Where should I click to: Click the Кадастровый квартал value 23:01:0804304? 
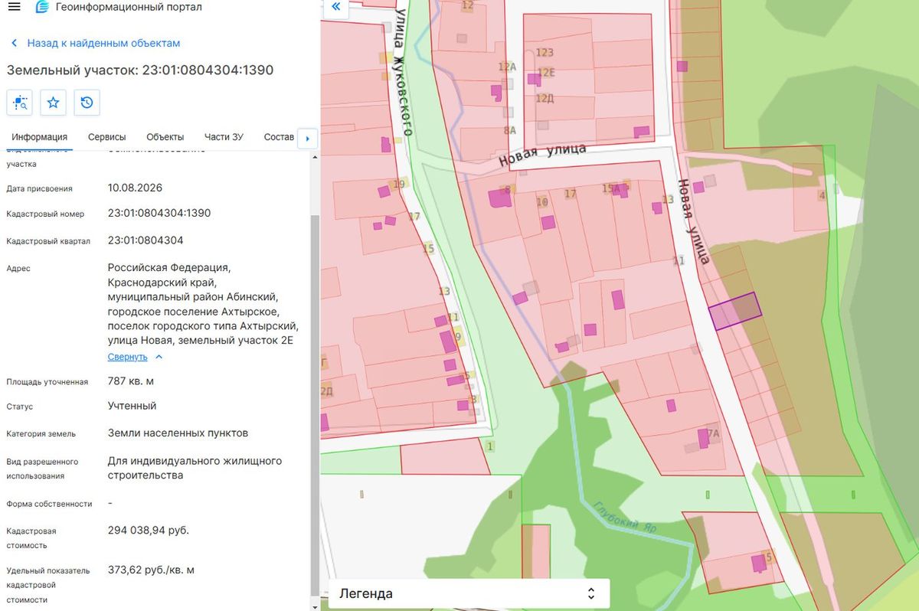click(146, 240)
